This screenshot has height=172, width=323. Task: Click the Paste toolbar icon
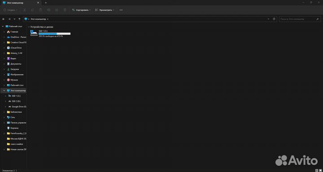point(40,10)
